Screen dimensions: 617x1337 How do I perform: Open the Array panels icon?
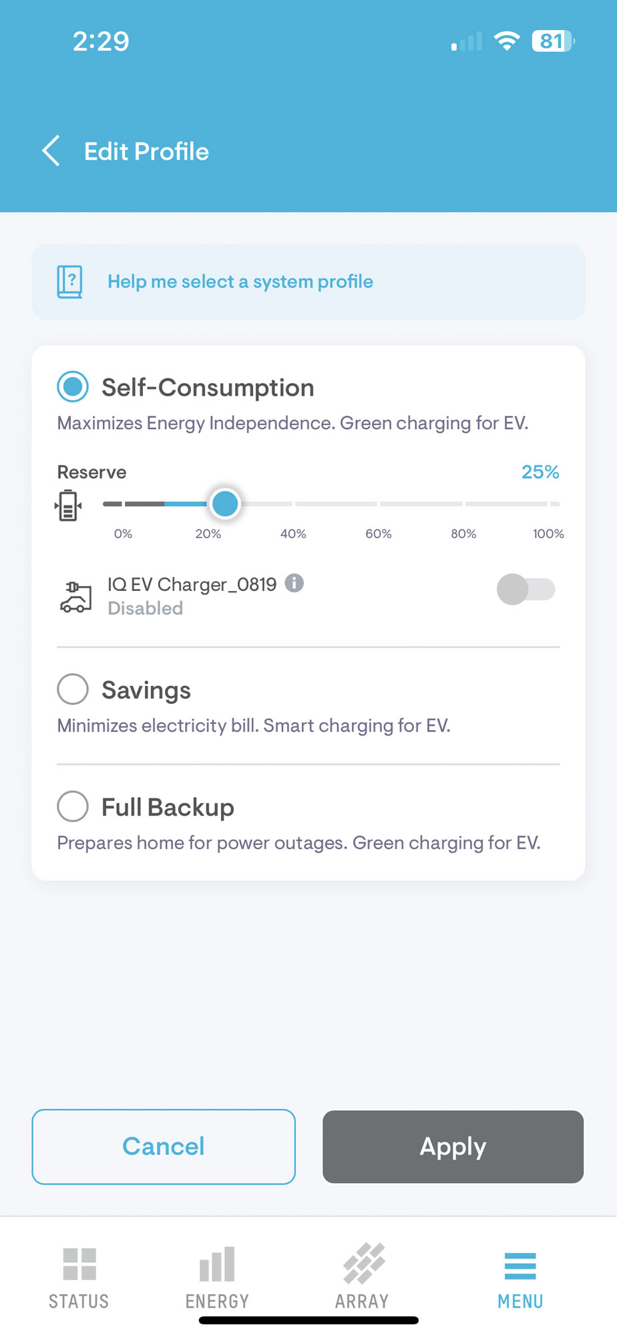tap(363, 1264)
